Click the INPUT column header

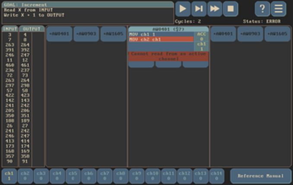click(x=10, y=29)
